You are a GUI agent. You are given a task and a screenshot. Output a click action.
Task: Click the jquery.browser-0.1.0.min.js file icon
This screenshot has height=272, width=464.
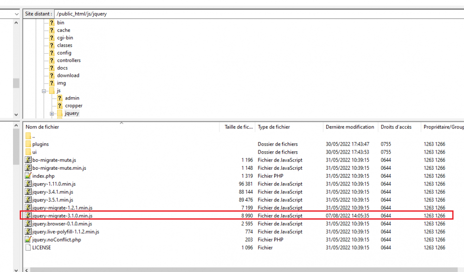(x=28, y=223)
